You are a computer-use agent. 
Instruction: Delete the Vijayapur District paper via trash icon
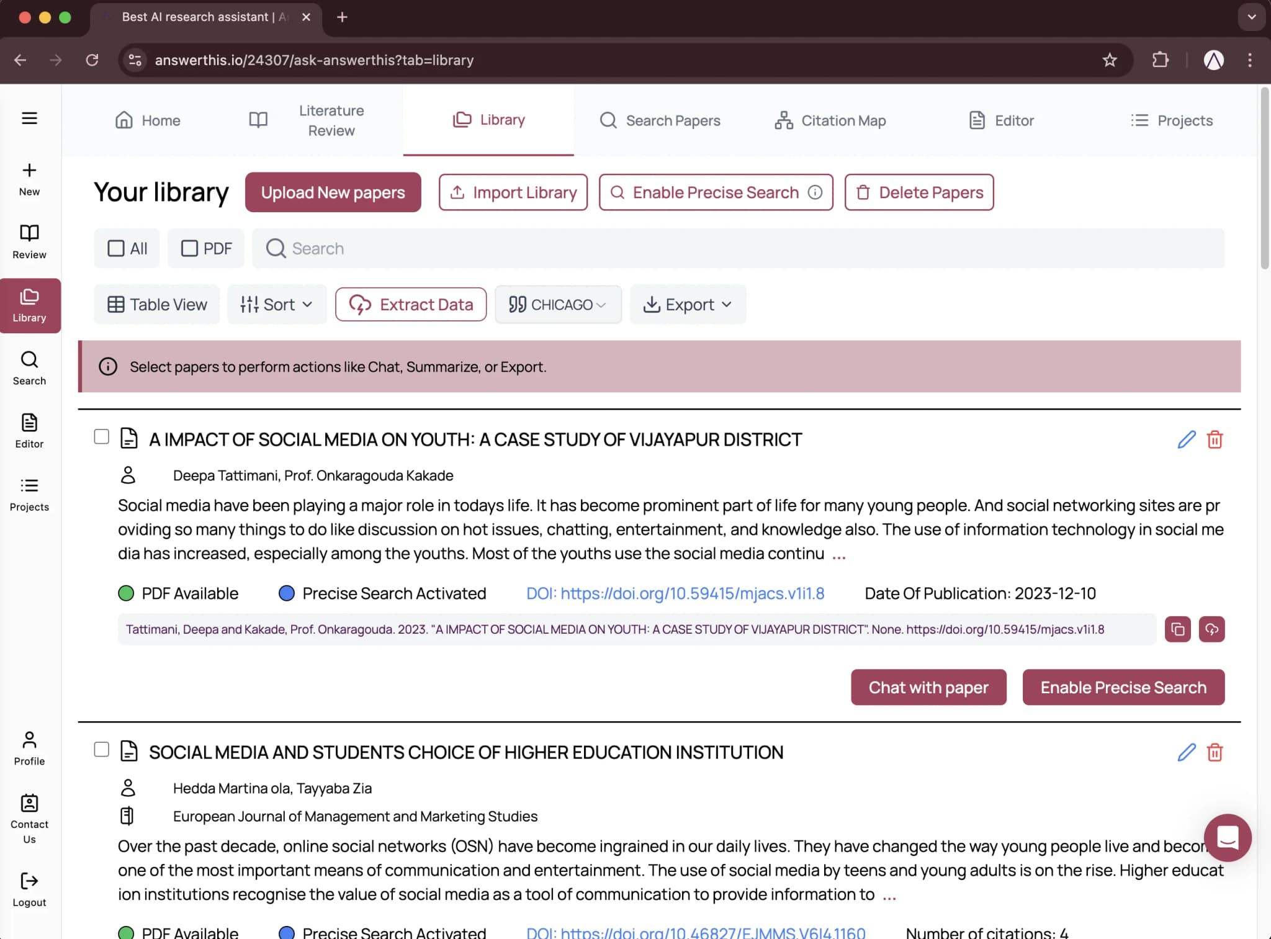(x=1215, y=439)
